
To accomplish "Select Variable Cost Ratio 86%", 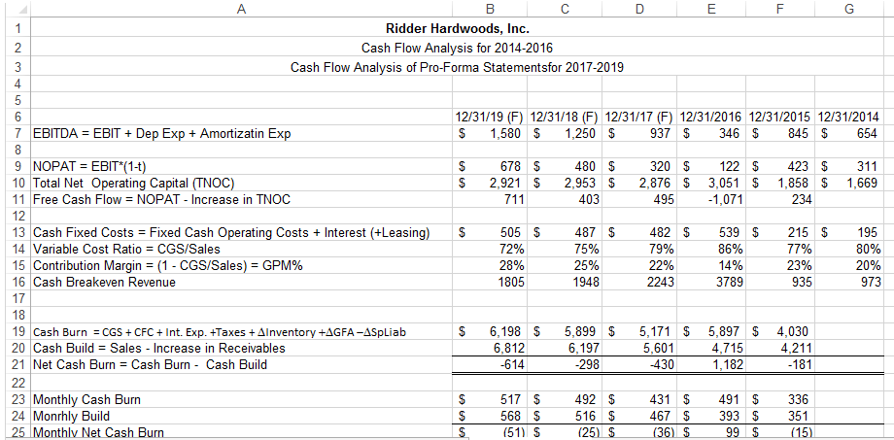I will [710, 249].
